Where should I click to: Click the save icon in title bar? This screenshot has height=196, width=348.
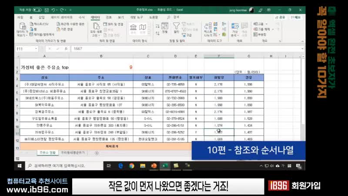[x=47, y=10]
